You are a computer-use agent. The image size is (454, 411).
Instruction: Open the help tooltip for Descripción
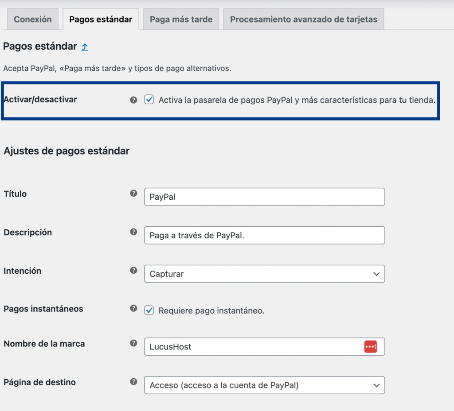pos(133,232)
